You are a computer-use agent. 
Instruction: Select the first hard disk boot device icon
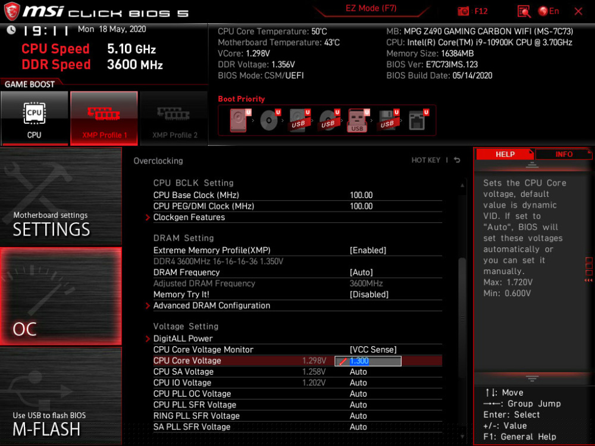[239, 120]
